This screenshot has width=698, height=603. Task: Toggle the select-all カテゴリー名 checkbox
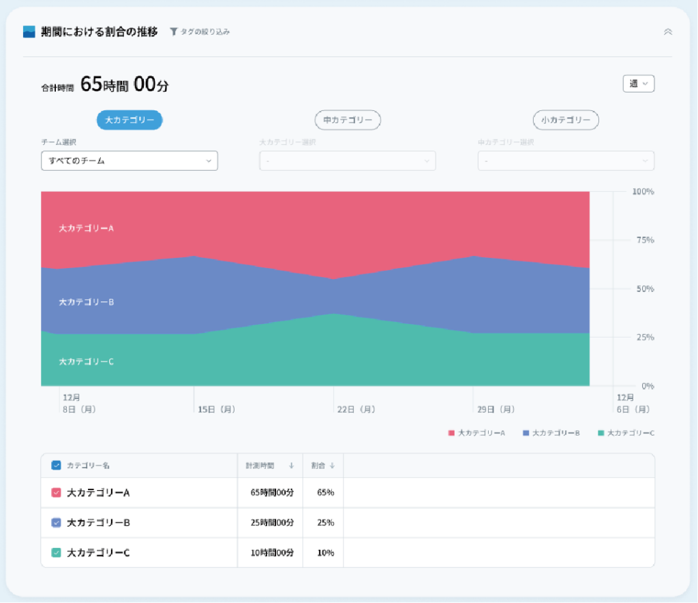(x=56, y=466)
